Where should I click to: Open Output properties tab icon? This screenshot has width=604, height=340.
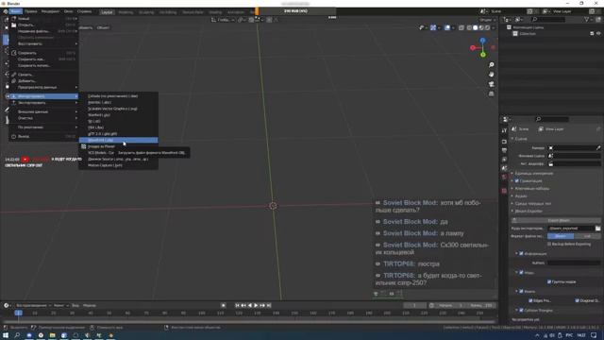point(504,150)
